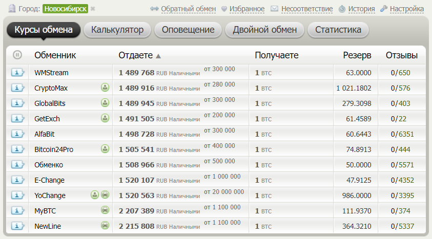Open reviews 0/5337 for NewLine

click(402, 226)
